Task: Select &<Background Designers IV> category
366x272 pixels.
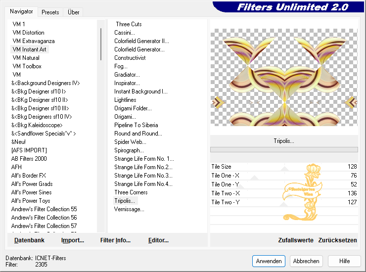Action: click(x=46, y=83)
